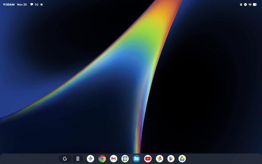The width and height of the screenshot is (262, 164).
Task: Tap the phone icon beside the G button
Action: pos(78,159)
